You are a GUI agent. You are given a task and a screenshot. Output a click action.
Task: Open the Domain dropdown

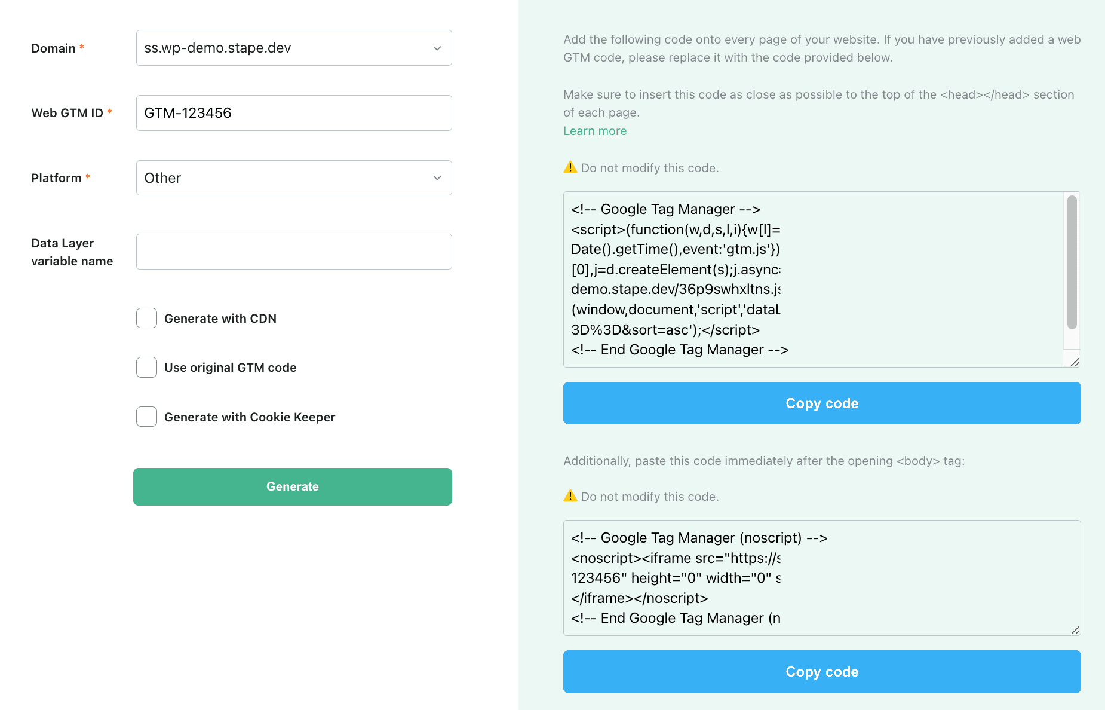coord(293,48)
